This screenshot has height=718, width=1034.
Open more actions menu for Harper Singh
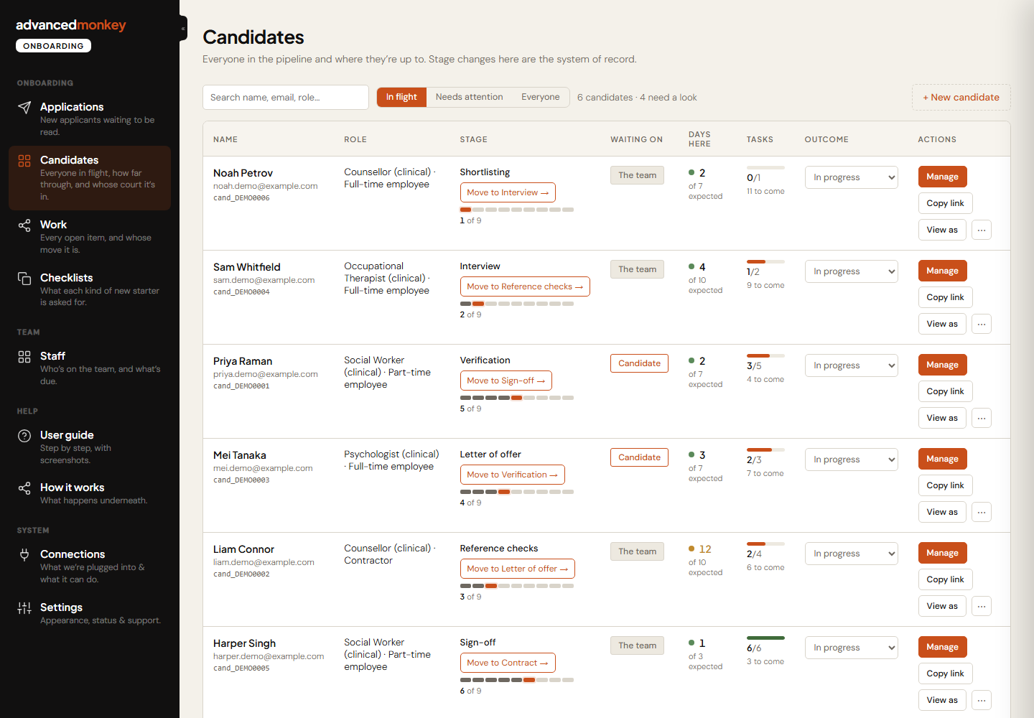pyautogui.click(x=982, y=700)
